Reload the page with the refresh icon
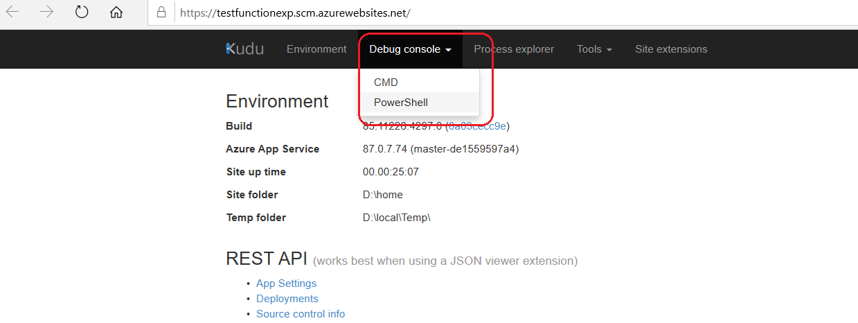This screenshot has width=858, height=323. point(82,12)
